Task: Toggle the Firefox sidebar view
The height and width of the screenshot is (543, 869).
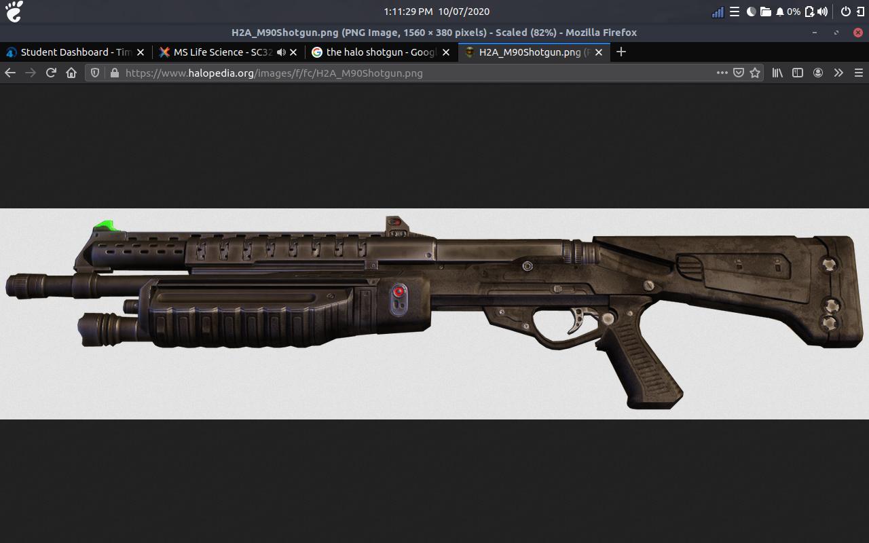Action: tap(798, 73)
